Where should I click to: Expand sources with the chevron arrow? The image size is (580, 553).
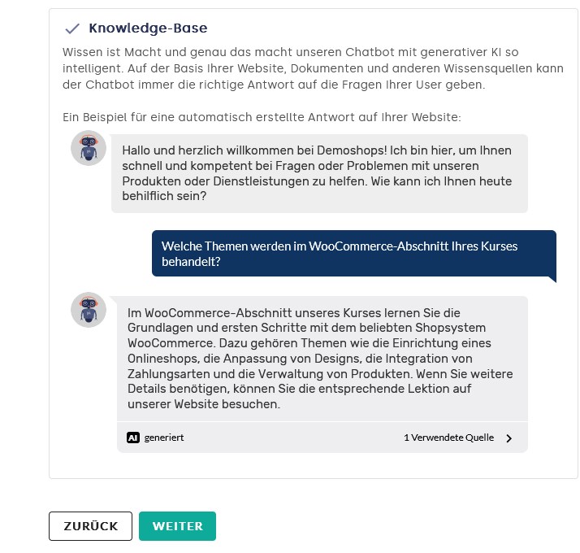tap(509, 438)
